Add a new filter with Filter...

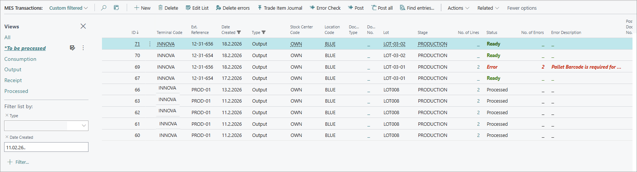pos(18,162)
